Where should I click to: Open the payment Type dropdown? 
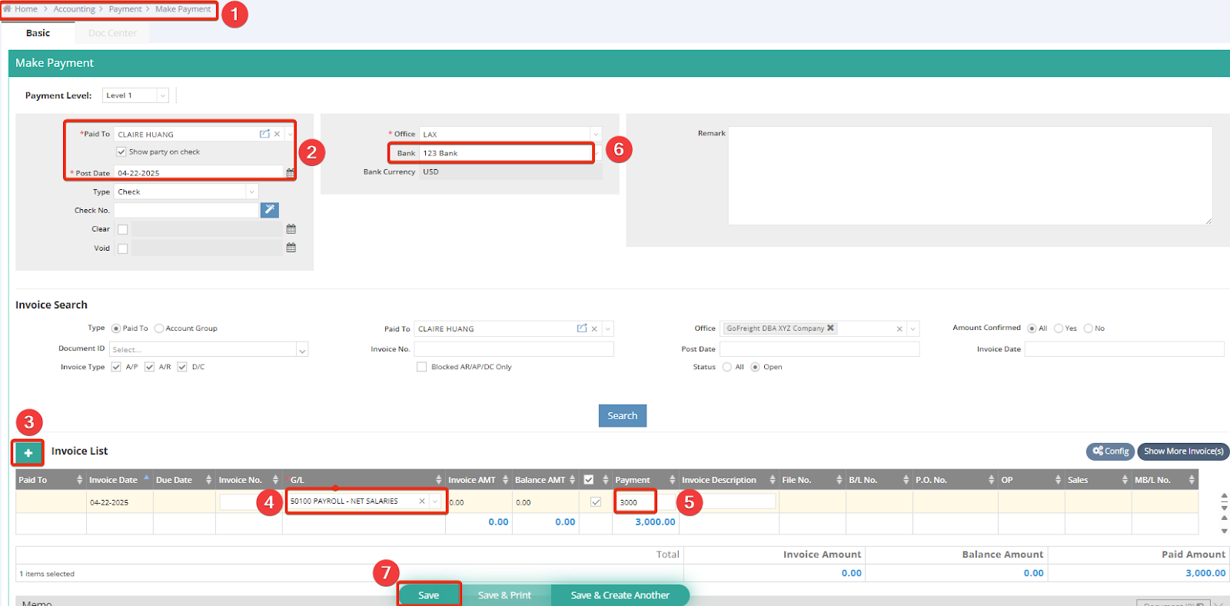pos(251,192)
